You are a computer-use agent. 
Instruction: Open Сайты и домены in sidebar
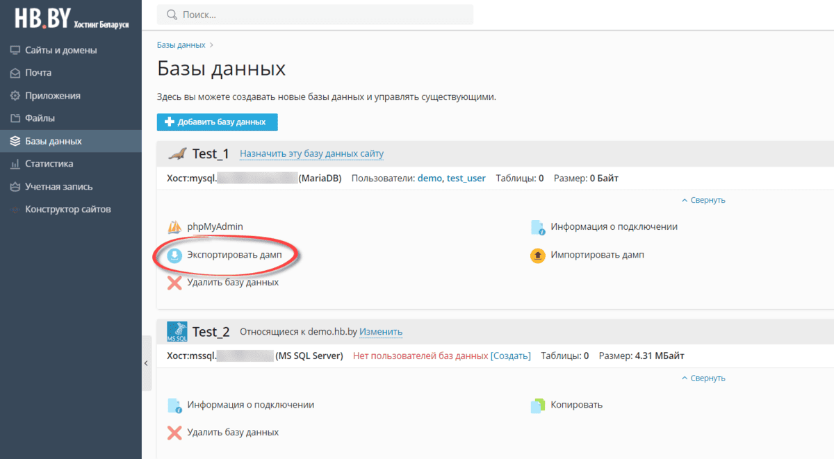(x=60, y=50)
